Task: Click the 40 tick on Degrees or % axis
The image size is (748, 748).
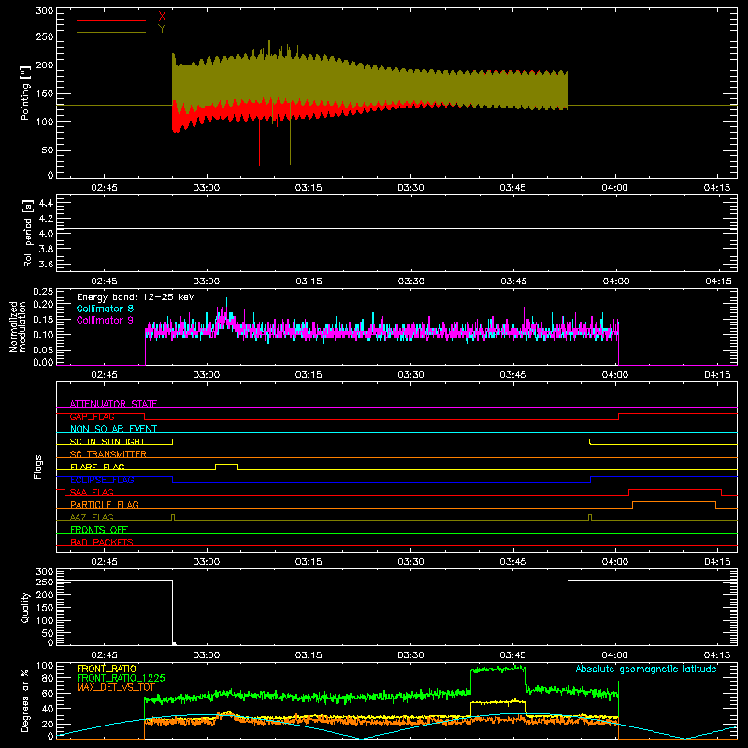Action: [49, 709]
